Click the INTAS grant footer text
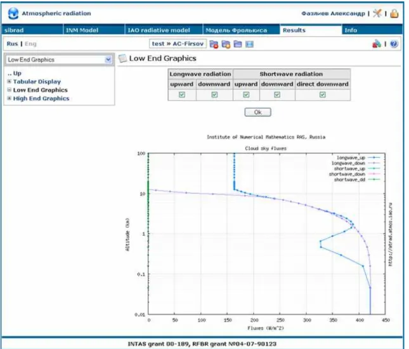409x349 pixels. pyautogui.click(x=202, y=344)
